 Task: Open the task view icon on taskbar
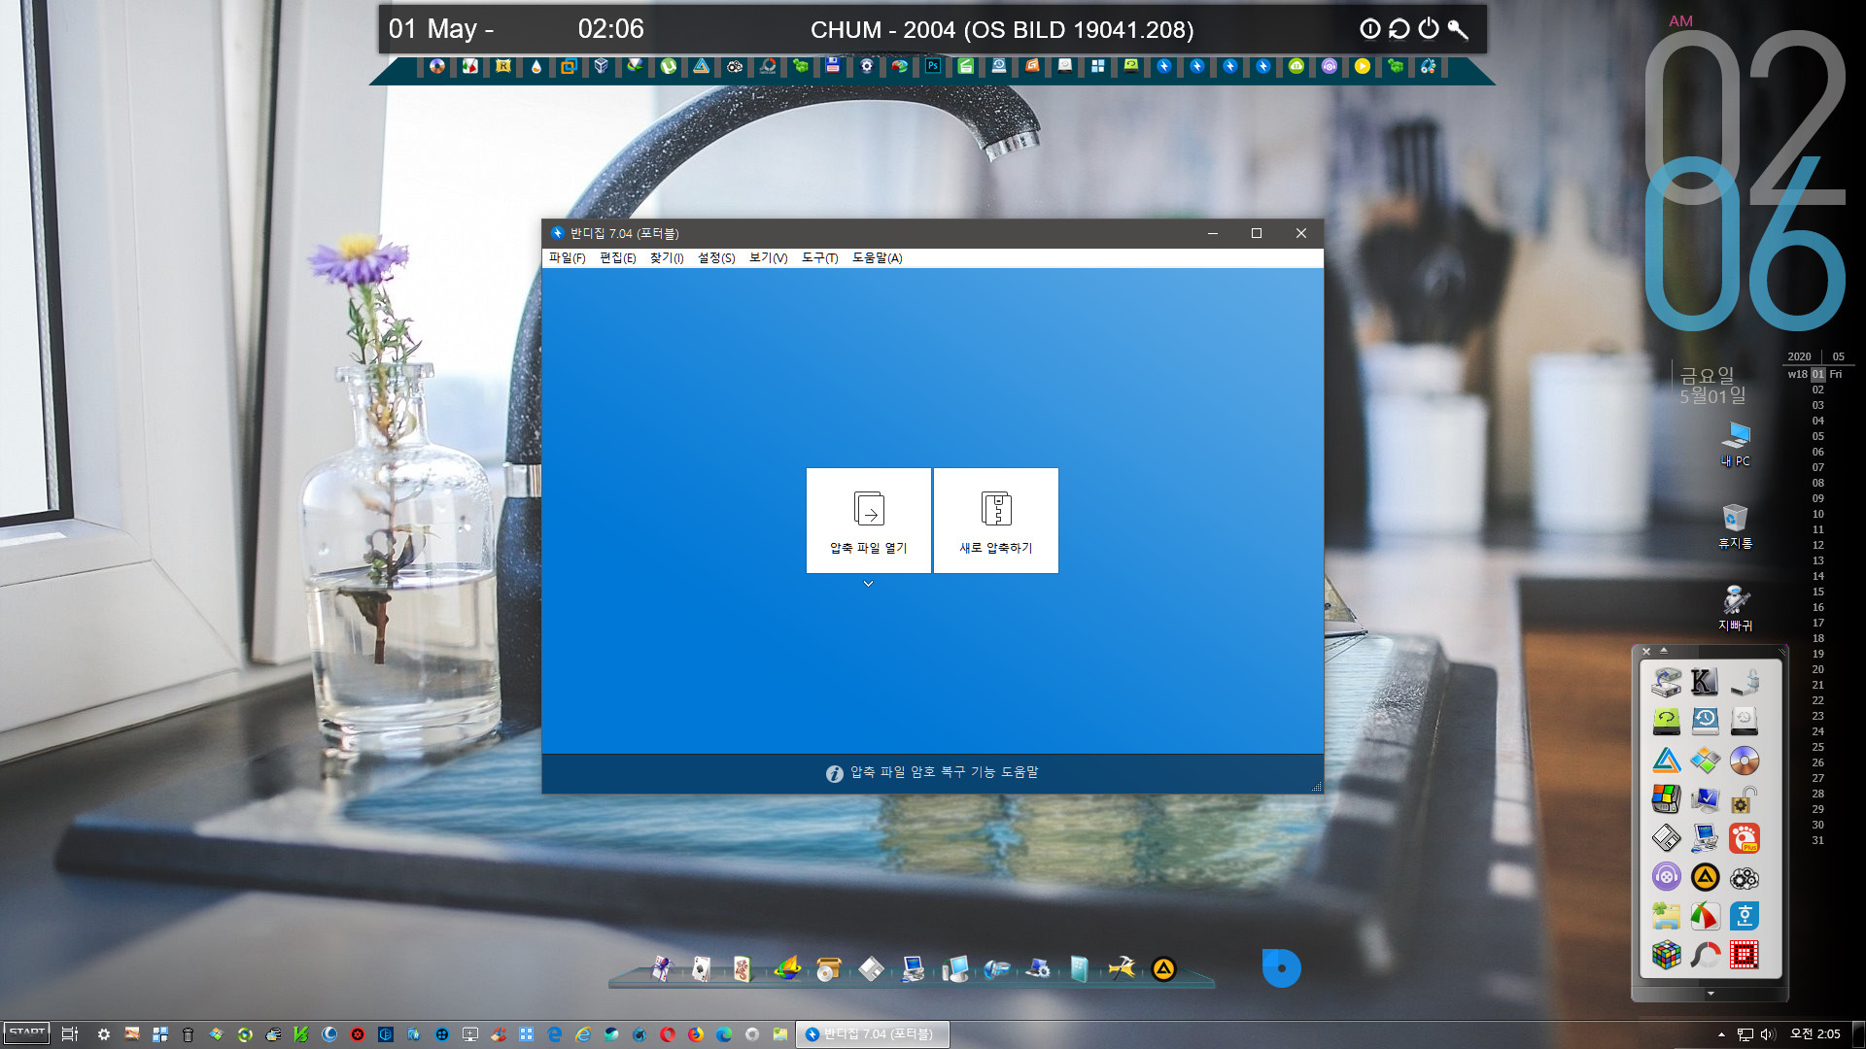69,1034
